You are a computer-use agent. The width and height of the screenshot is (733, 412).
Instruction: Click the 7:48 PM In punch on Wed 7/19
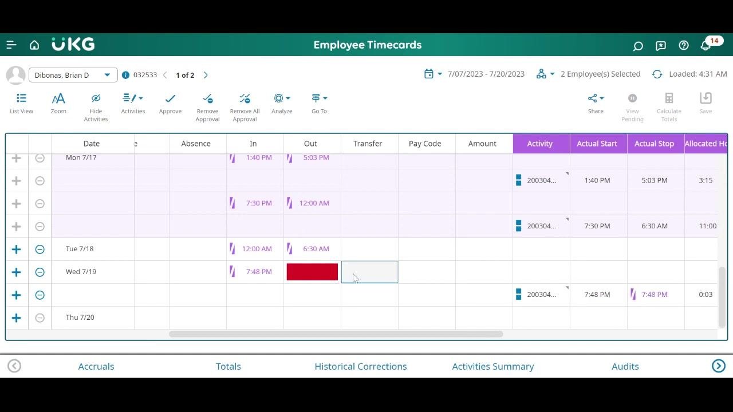point(259,272)
